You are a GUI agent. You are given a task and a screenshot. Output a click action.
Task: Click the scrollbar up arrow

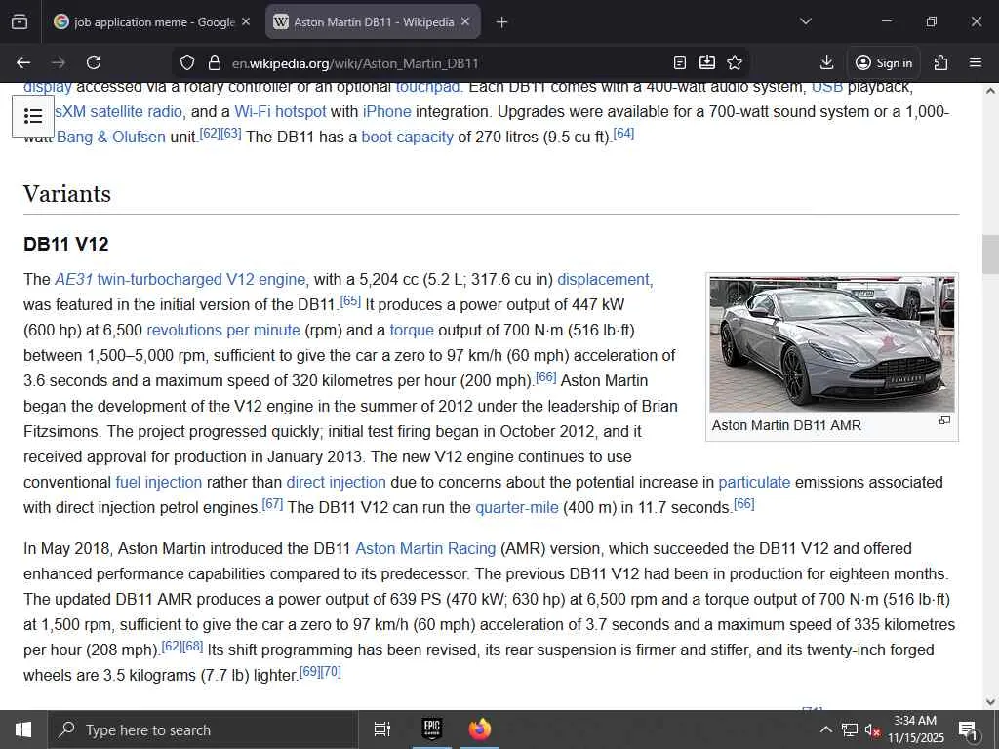[990, 91]
